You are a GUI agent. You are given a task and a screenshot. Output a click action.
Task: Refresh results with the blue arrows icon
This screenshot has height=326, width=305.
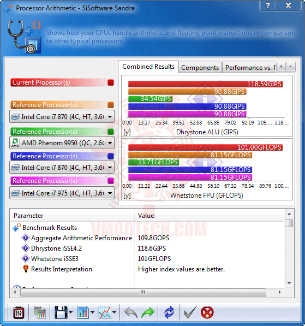169,312
